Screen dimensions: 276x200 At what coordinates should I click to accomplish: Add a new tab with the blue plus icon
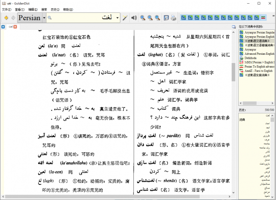click(x=3, y=27)
